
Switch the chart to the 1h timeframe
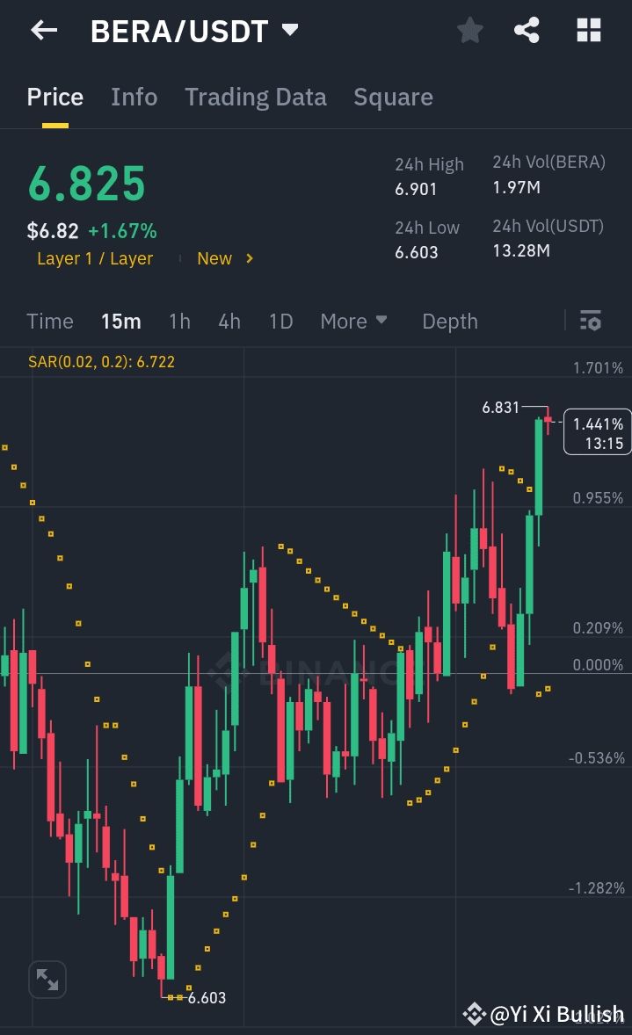tap(179, 322)
